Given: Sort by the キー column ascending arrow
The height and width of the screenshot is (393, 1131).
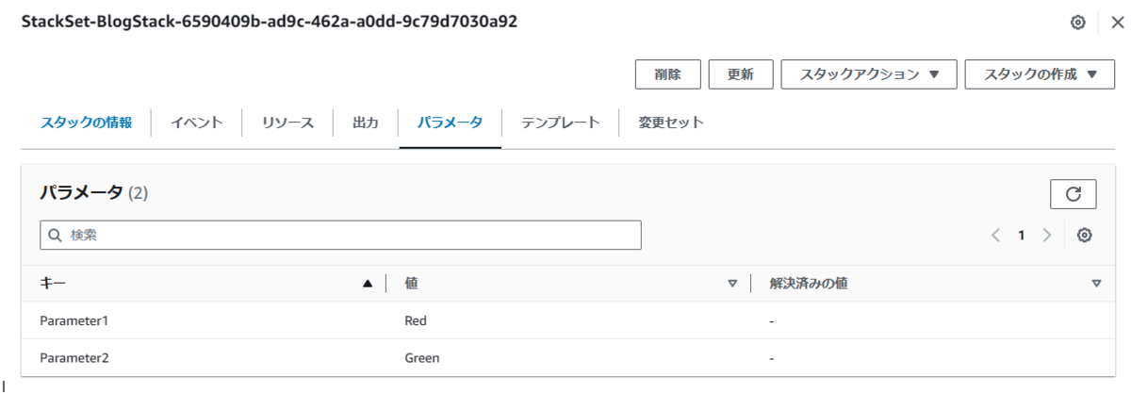Looking at the screenshot, I should pyautogui.click(x=368, y=283).
